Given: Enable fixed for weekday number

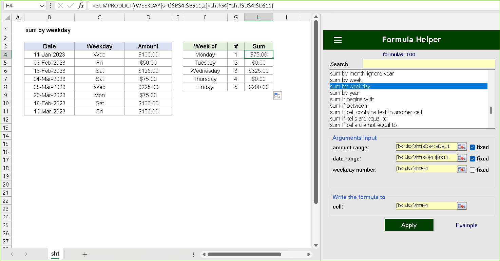Looking at the screenshot, I should 473,170.
